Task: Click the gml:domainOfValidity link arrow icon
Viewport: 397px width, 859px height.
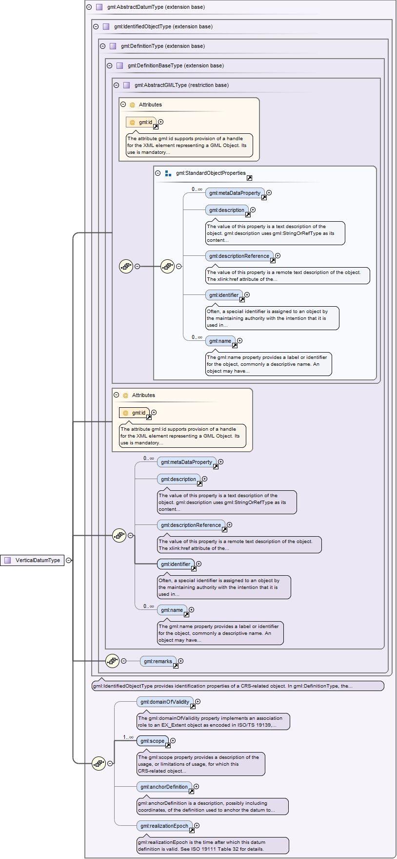Action: pyautogui.click(x=193, y=707)
